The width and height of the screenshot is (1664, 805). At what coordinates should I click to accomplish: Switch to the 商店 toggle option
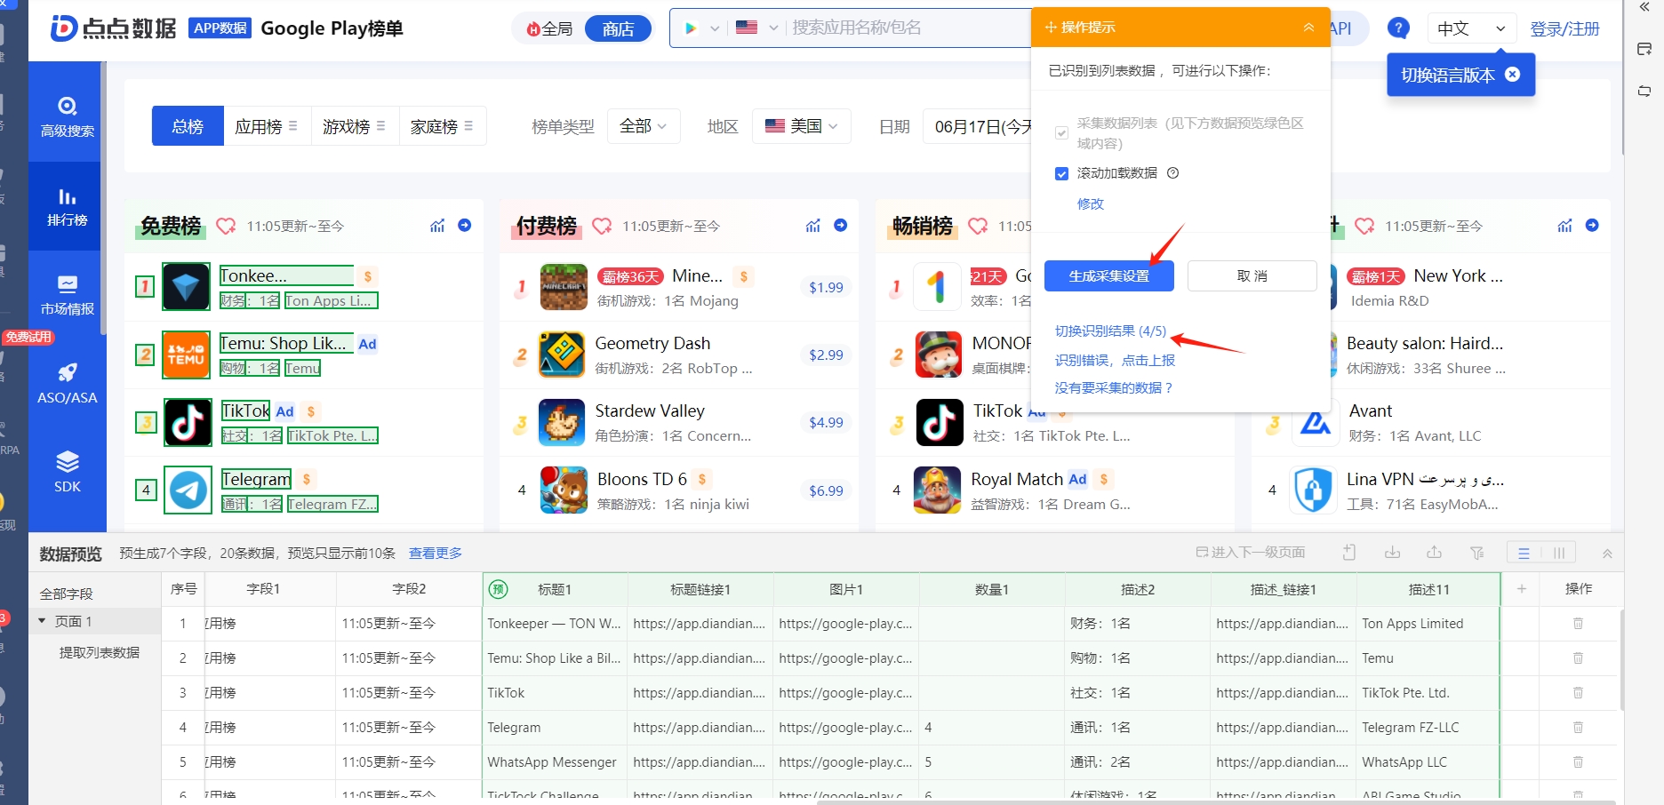618,29
